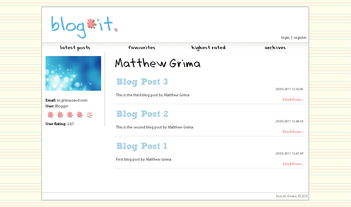Image resolution: width=351 pixels, height=207 pixels.
Task: Click the blog*it logo
Action: 84,27
